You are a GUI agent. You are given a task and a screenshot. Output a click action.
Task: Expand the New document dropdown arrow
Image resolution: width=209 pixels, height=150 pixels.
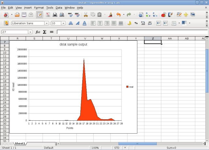click(x=12, y=14)
